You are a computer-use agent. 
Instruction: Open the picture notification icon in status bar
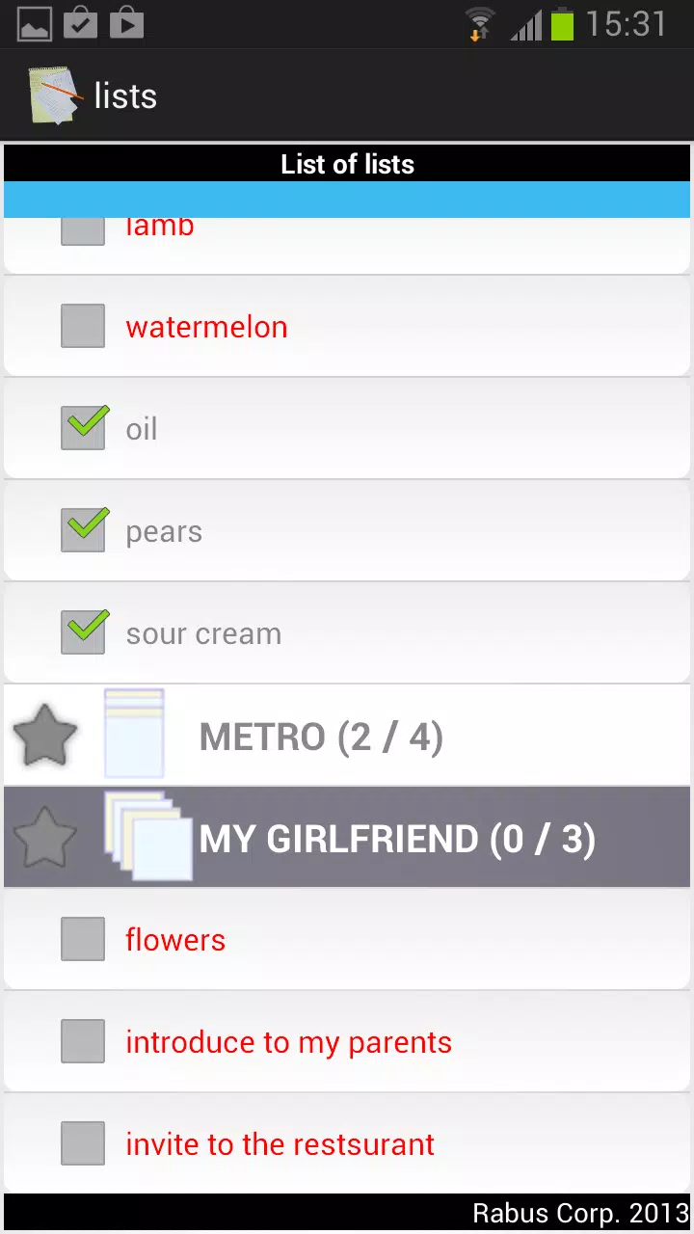[x=35, y=24]
